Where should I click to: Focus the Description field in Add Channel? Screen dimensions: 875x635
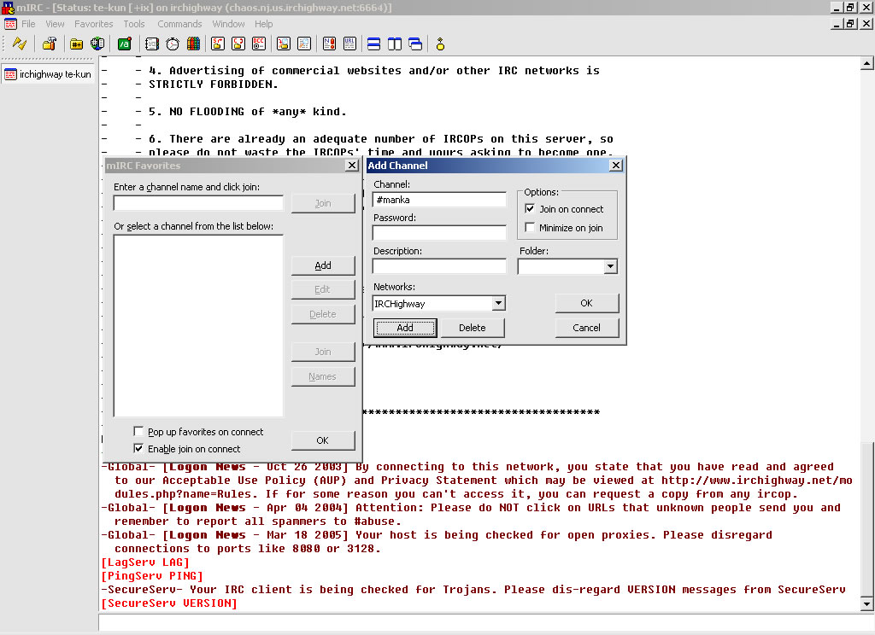(x=439, y=266)
